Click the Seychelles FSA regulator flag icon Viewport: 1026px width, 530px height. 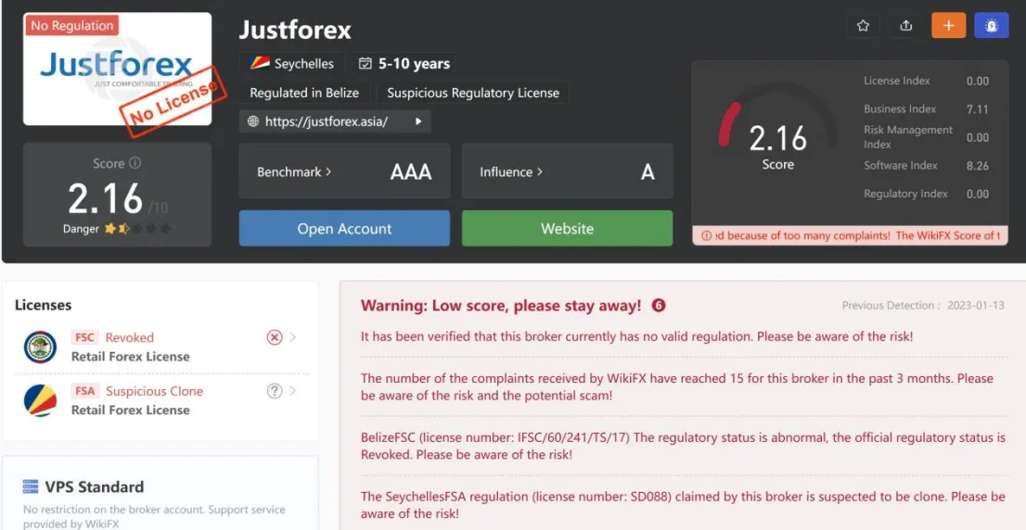tap(41, 400)
